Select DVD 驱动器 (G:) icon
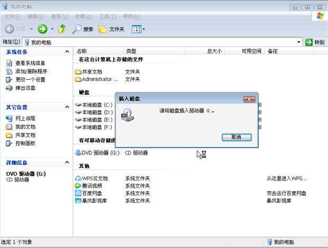Viewport: 328px width, 248px height. 78,153
